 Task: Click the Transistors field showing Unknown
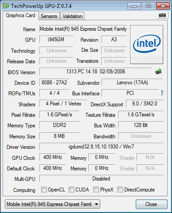[x=114, y=61]
